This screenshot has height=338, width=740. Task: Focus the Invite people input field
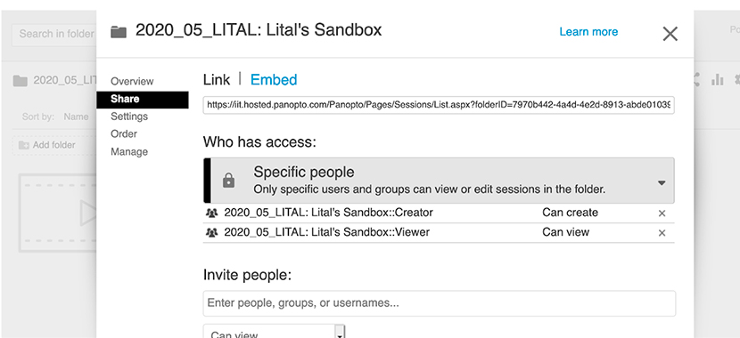[x=439, y=302]
